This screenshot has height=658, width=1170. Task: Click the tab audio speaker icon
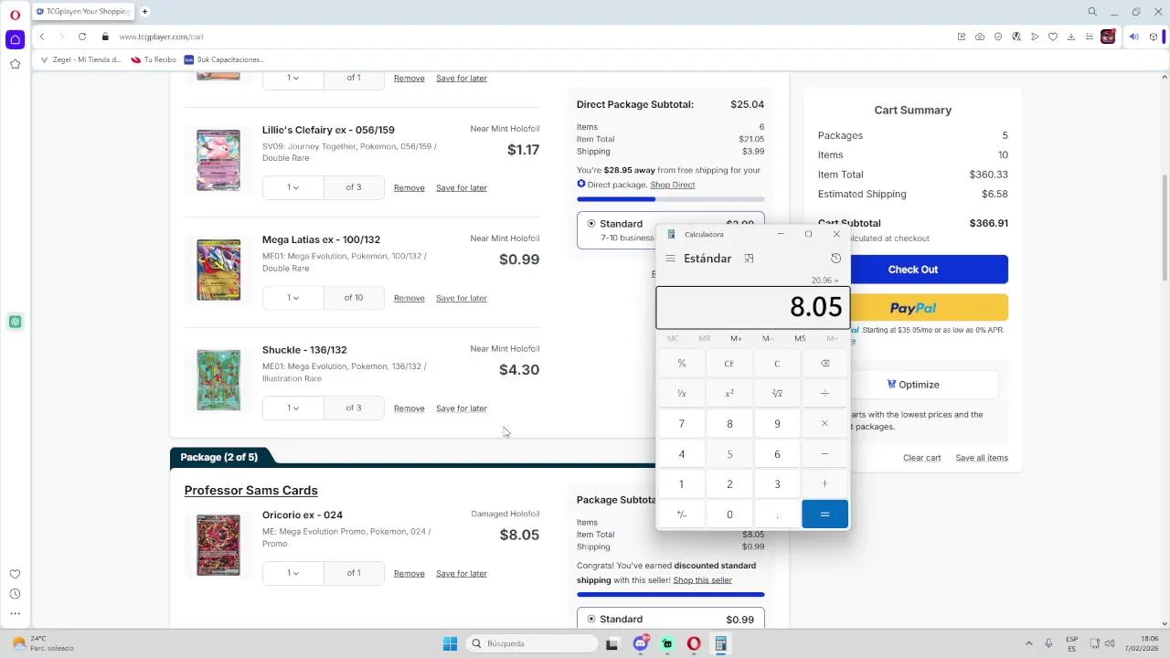coord(1134,37)
